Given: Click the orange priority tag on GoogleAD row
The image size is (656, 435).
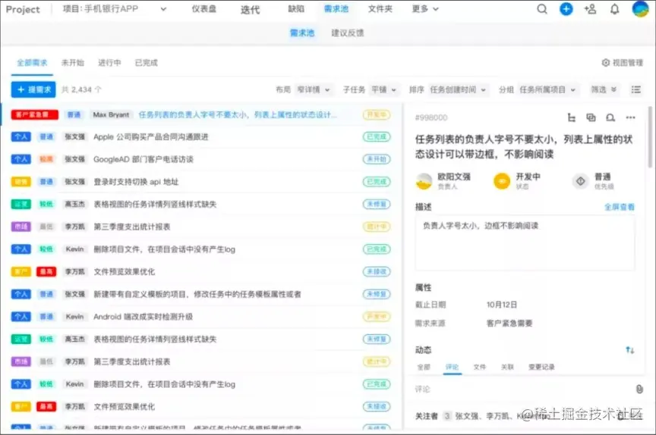Looking at the screenshot, I should pos(46,159).
